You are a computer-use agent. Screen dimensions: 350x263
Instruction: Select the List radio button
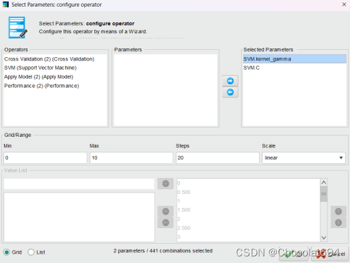[x=31, y=252]
